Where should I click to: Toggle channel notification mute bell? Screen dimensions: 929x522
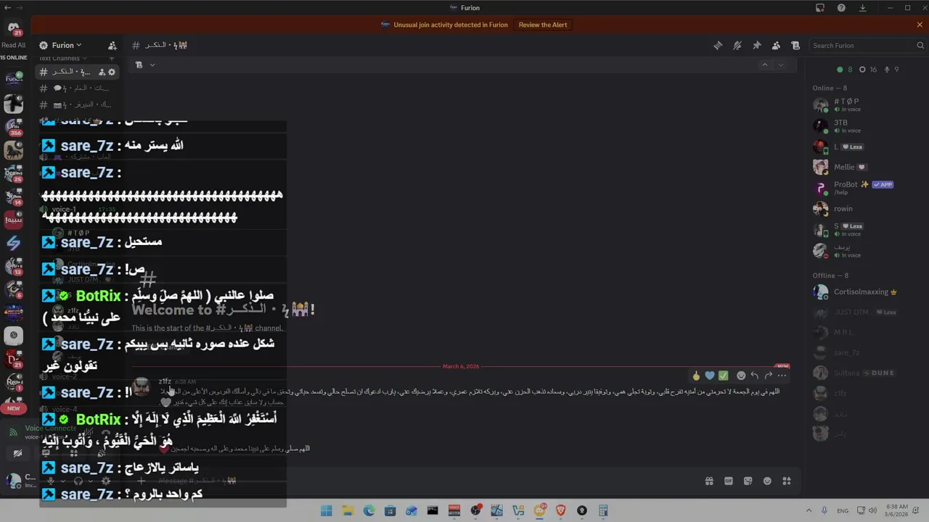click(x=737, y=45)
